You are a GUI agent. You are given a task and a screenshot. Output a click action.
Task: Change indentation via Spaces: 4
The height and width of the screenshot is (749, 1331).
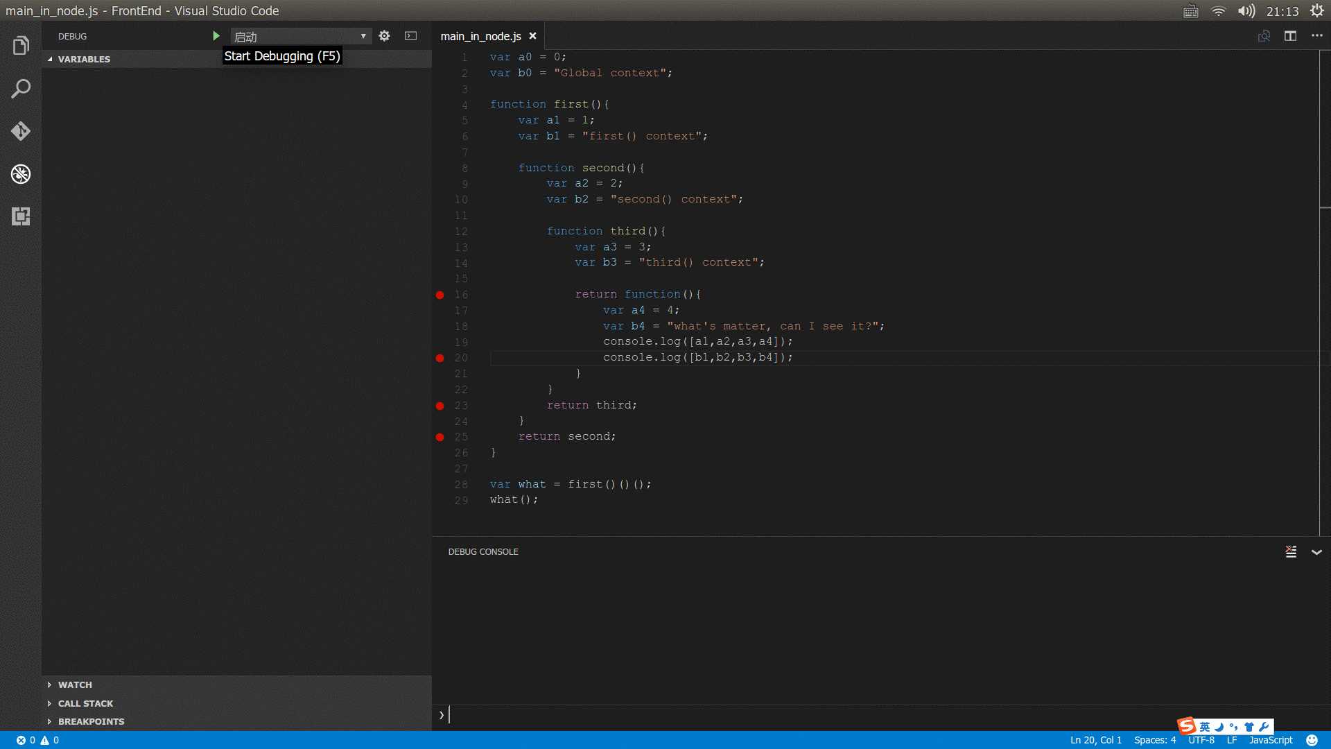point(1155,740)
